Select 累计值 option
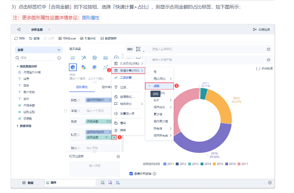Viewport: 294px width, 193px height. pyautogui.click(x=159, y=114)
